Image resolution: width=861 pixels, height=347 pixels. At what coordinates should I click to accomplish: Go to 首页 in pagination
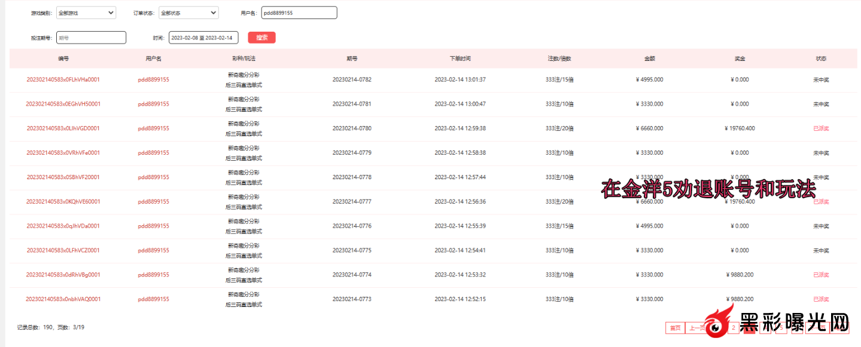(x=675, y=328)
